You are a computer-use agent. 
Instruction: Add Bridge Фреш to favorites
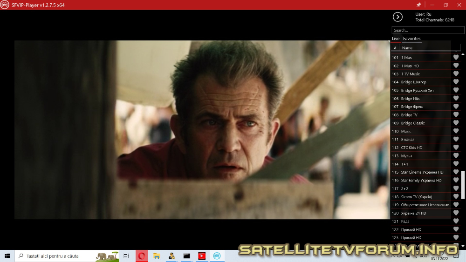pyautogui.click(x=456, y=107)
